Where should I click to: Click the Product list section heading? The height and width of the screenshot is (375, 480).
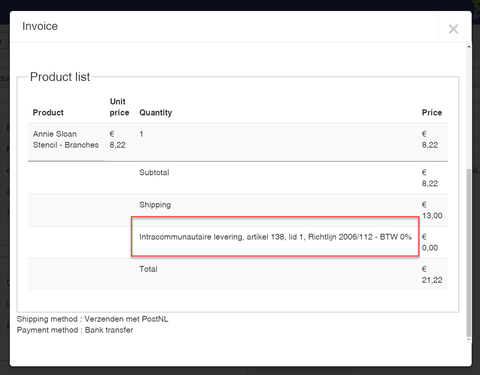[x=60, y=77]
